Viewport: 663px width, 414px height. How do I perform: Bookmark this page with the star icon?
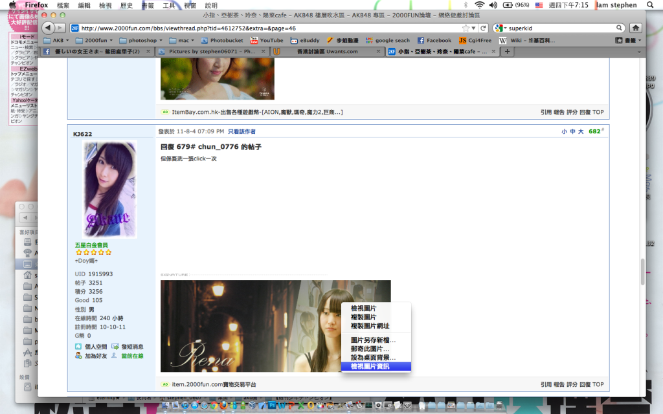click(x=466, y=28)
